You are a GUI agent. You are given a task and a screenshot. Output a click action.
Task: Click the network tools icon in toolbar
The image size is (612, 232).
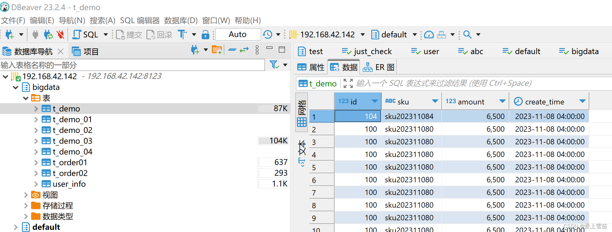point(441,34)
